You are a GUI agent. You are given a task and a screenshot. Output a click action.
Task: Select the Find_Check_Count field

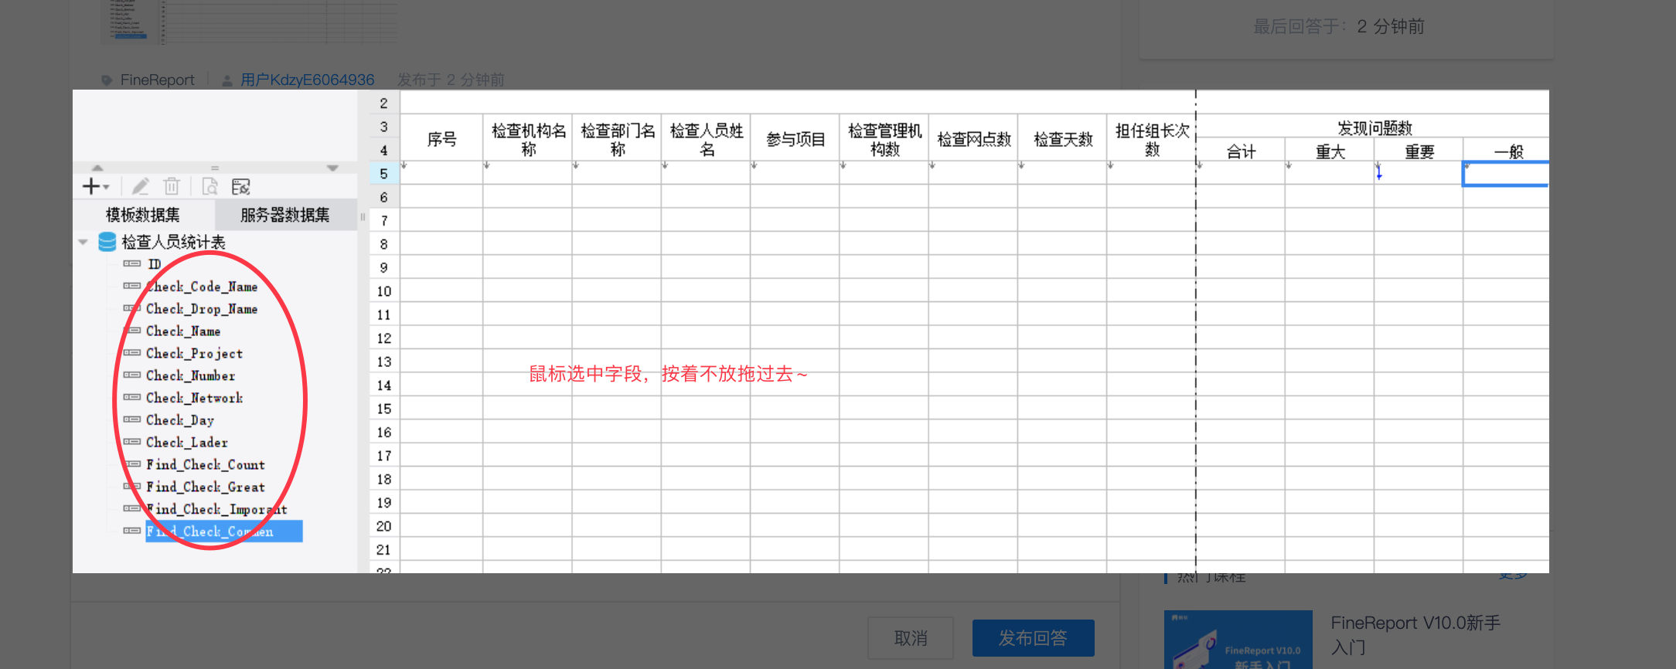(206, 465)
